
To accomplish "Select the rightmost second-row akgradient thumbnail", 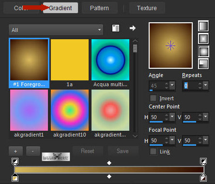I will point(110,110).
